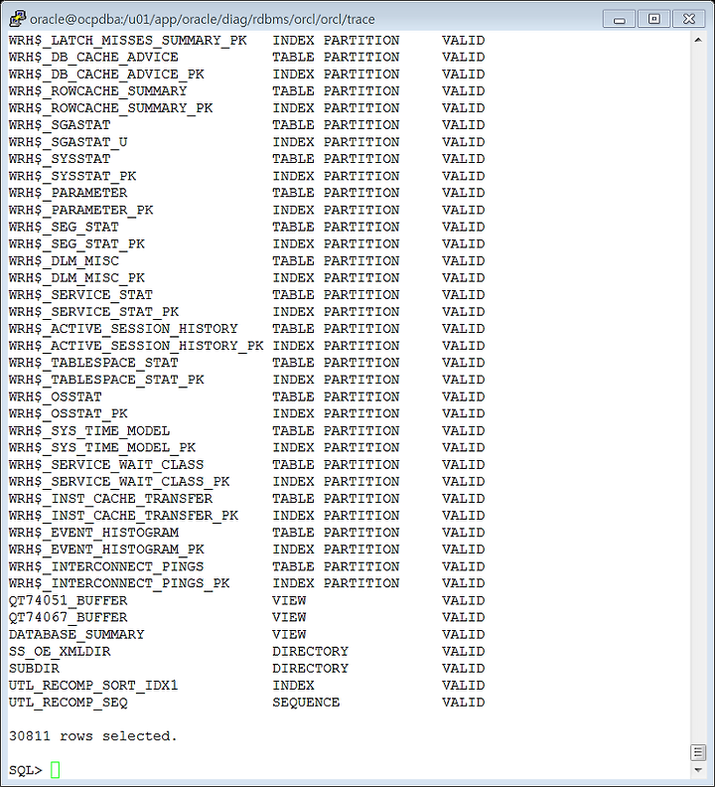The image size is (715, 787).
Task: Click the text WRH$_SYSSTAT_PK
Action: coord(72,176)
